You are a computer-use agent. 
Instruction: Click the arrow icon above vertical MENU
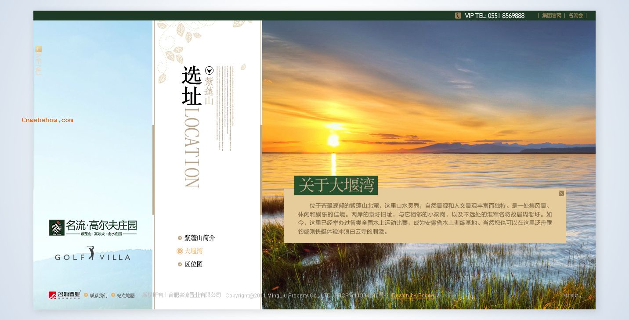coord(38,49)
